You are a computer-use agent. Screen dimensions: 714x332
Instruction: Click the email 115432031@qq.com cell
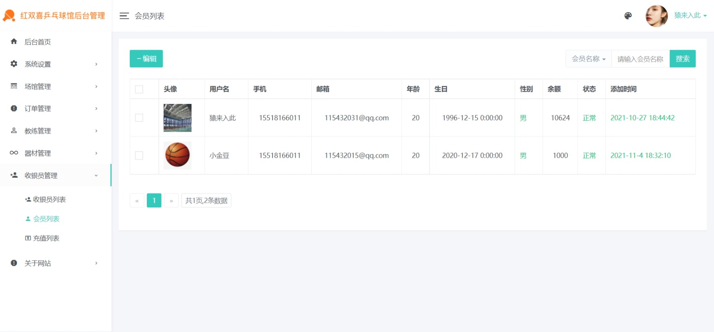pyautogui.click(x=357, y=118)
